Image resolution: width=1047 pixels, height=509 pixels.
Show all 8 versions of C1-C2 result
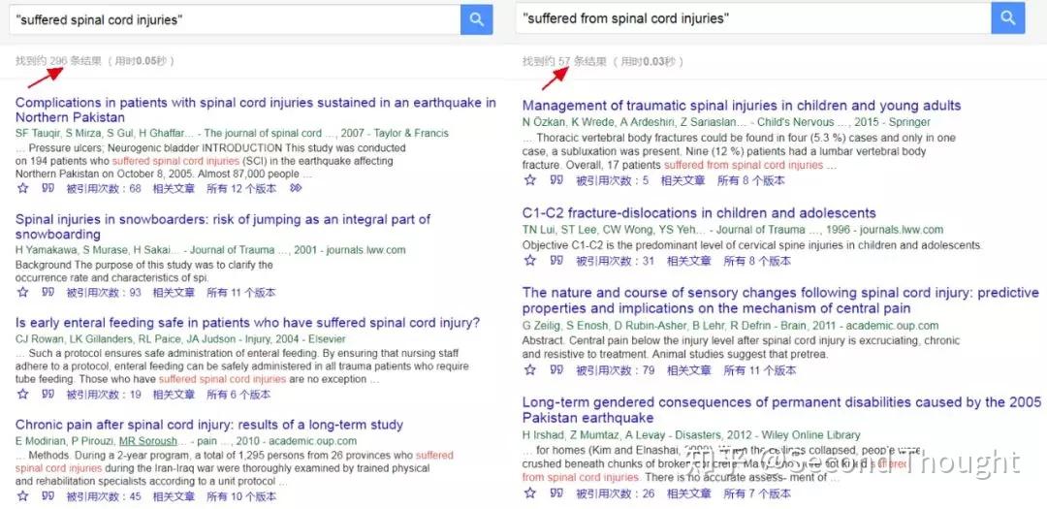[x=757, y=261]
